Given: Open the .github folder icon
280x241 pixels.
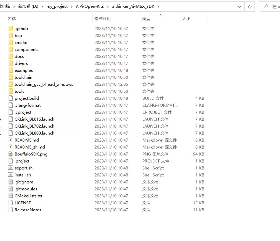Looking at the screenshot, I should click(x=11, y=28).
